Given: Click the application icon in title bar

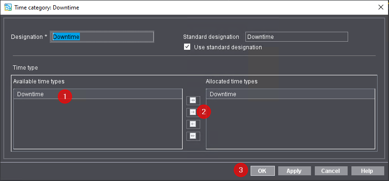Looking at the screenshot, I should click(8, 7).
